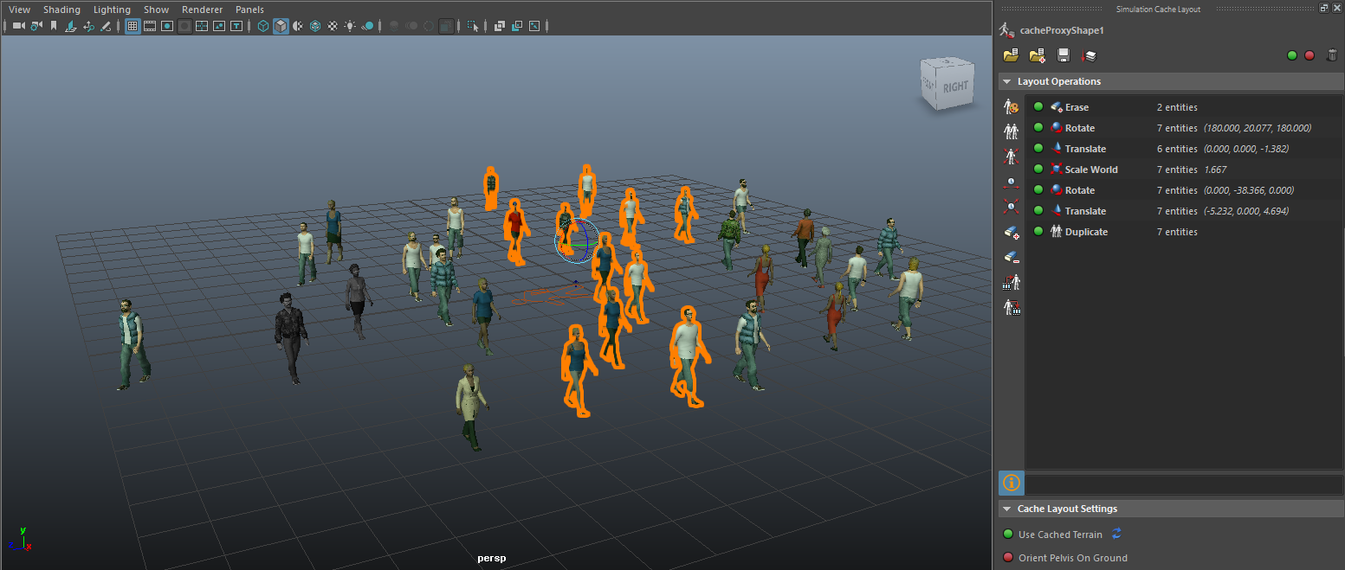Click the open layout file folder icon

pos(1011,55)
